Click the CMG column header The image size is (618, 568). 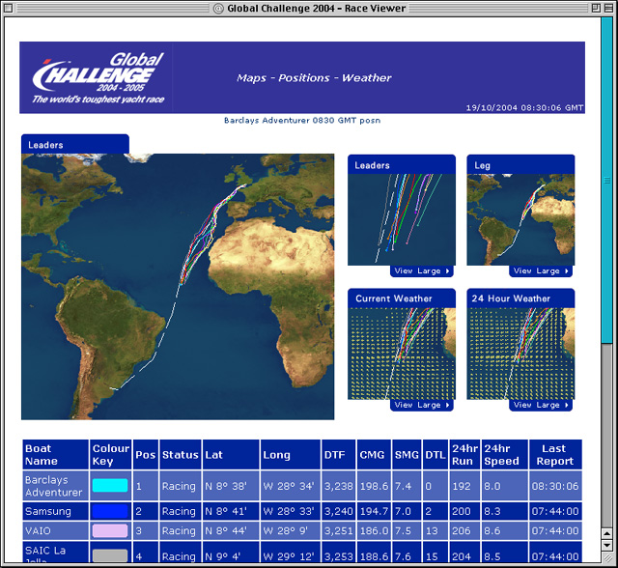click(374, 454)
